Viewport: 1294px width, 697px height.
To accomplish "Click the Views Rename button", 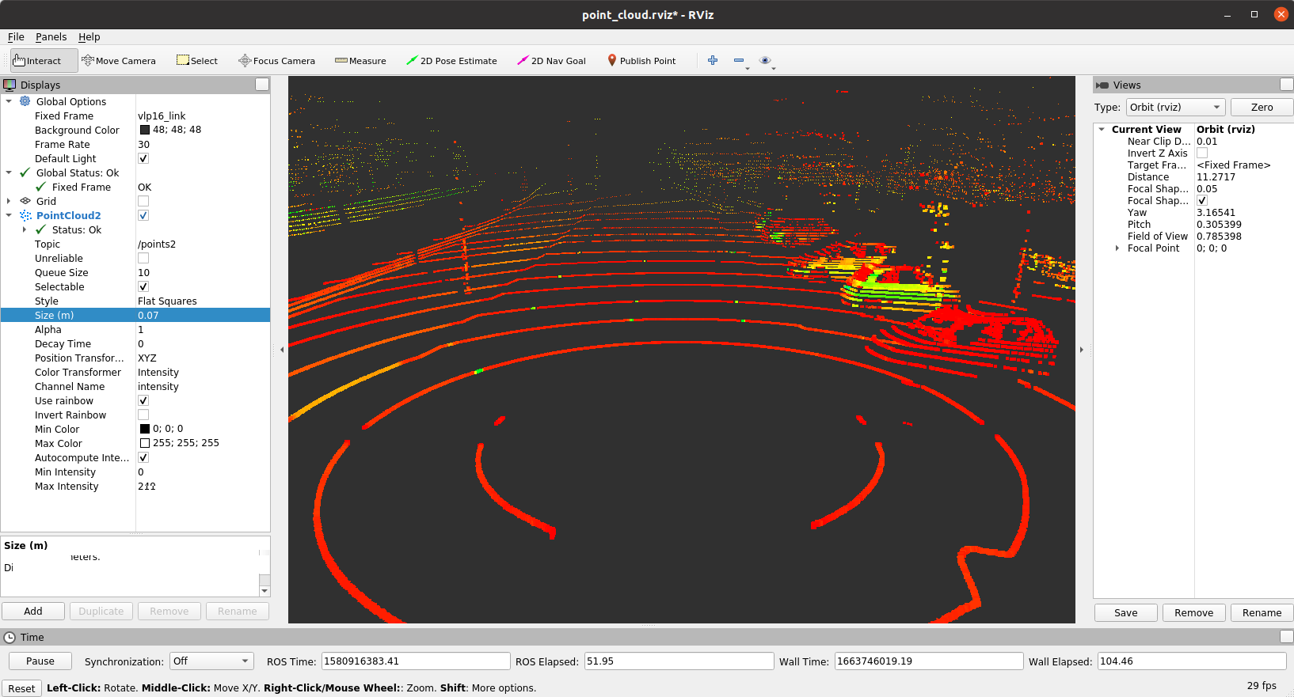I will (1262, 612).
